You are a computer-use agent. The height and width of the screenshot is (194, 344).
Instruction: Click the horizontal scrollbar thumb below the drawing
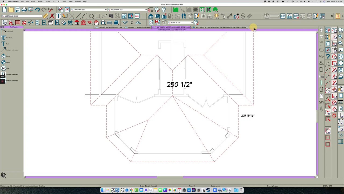170,177
